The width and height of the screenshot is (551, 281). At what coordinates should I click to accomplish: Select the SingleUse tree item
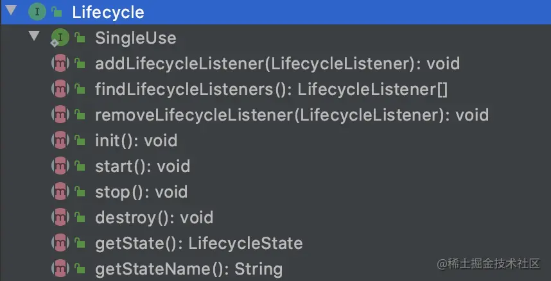136,38
